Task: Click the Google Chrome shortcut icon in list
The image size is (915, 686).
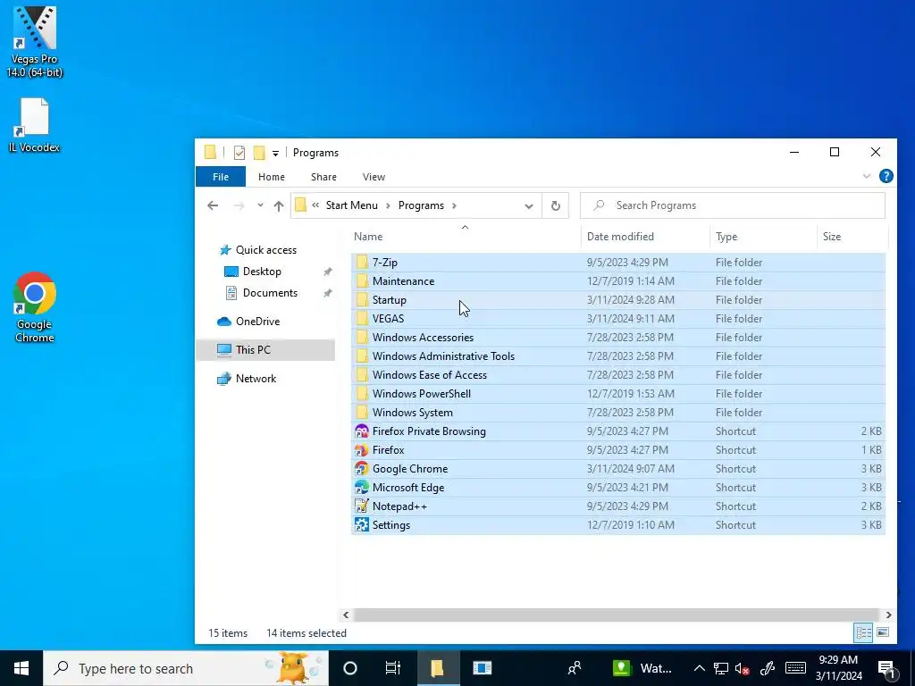Action: click(362, 468)
